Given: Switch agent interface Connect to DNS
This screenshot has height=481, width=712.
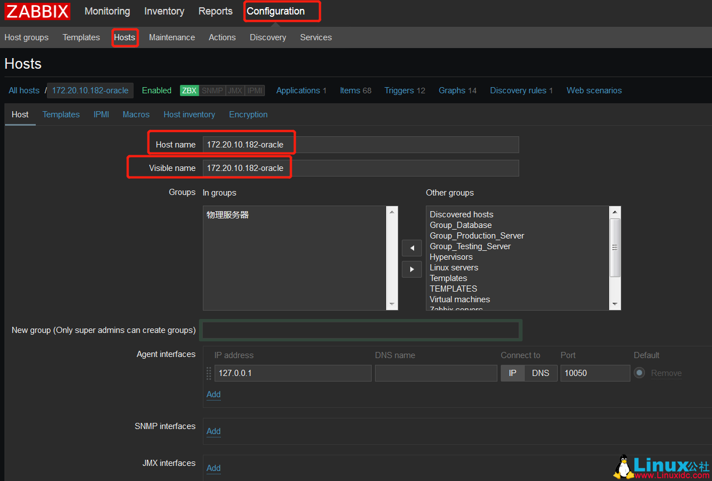Looking at the screenshot, I should (x=540, y=373).
